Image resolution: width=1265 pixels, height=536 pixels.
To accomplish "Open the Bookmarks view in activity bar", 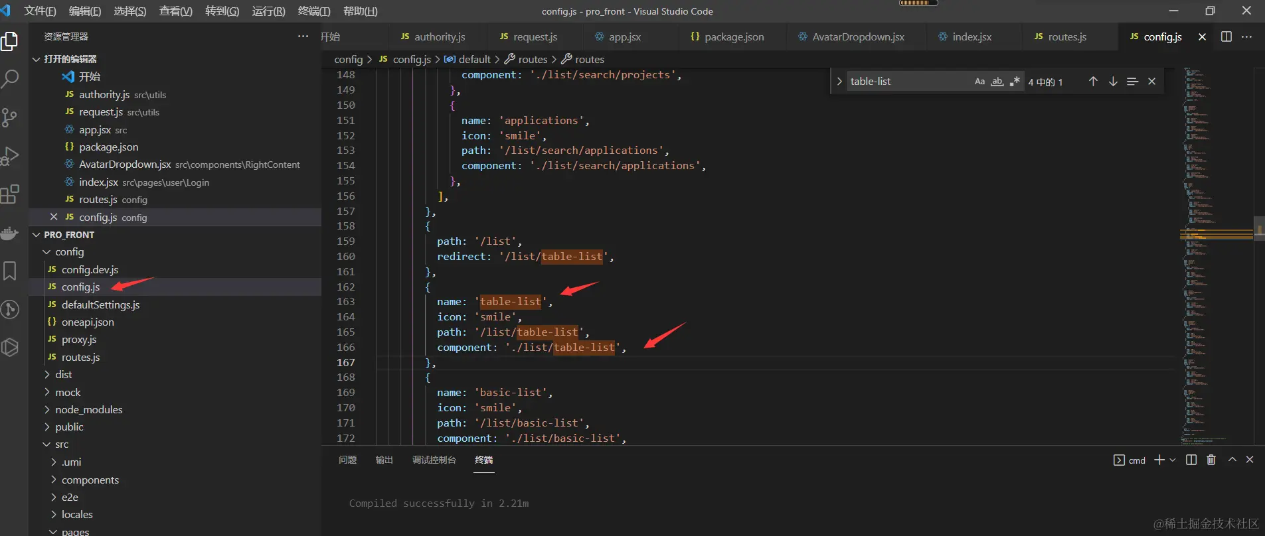I will click(10, 271).
